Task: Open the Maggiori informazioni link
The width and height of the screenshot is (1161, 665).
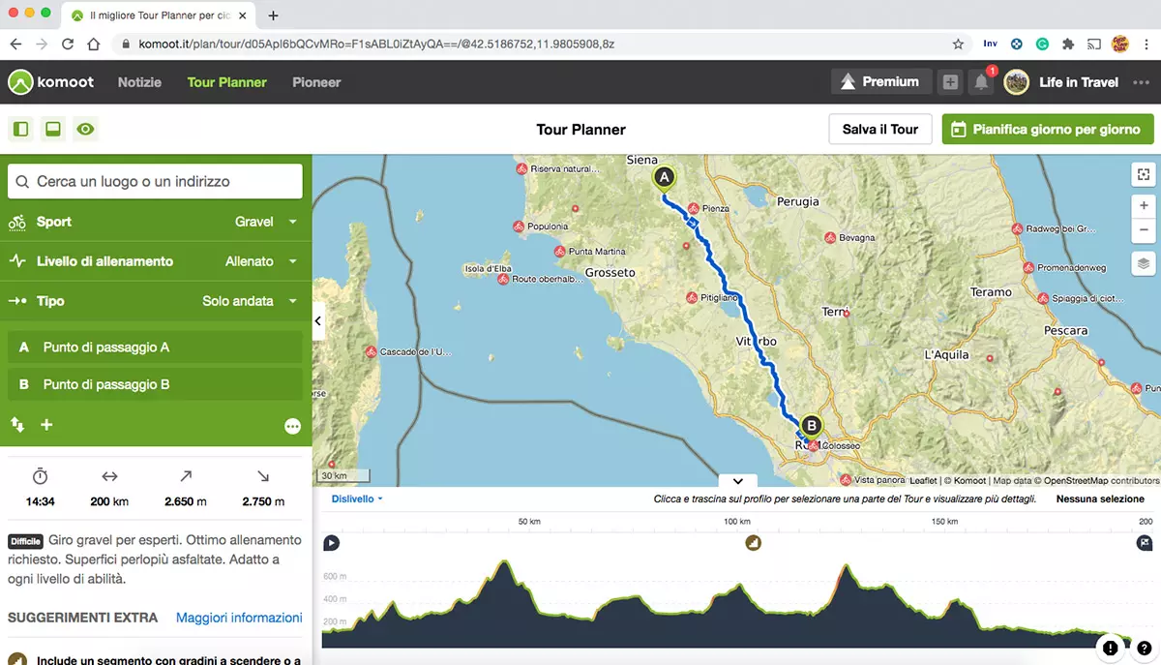Action: point(239,618)
